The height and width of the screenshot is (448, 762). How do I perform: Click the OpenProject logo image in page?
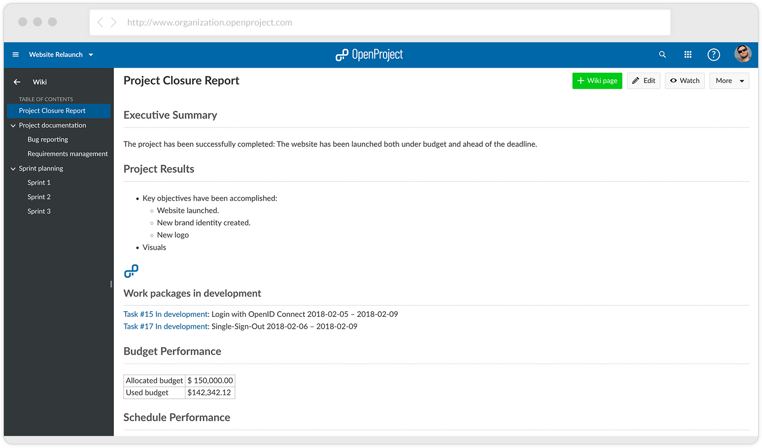tap(131, 271)
